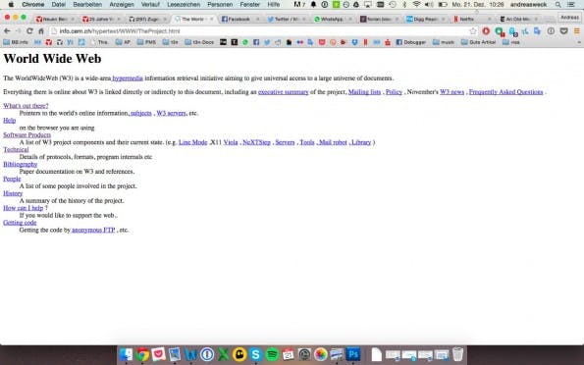Bookmark this page with the star icon
The image size is (584, 365).
[x=473, y=31]
